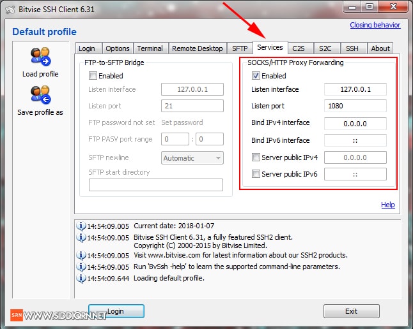The width and height of the screenshot is (413, 329).
Task: Click the Save profile as icon
Action: point(40,94)
